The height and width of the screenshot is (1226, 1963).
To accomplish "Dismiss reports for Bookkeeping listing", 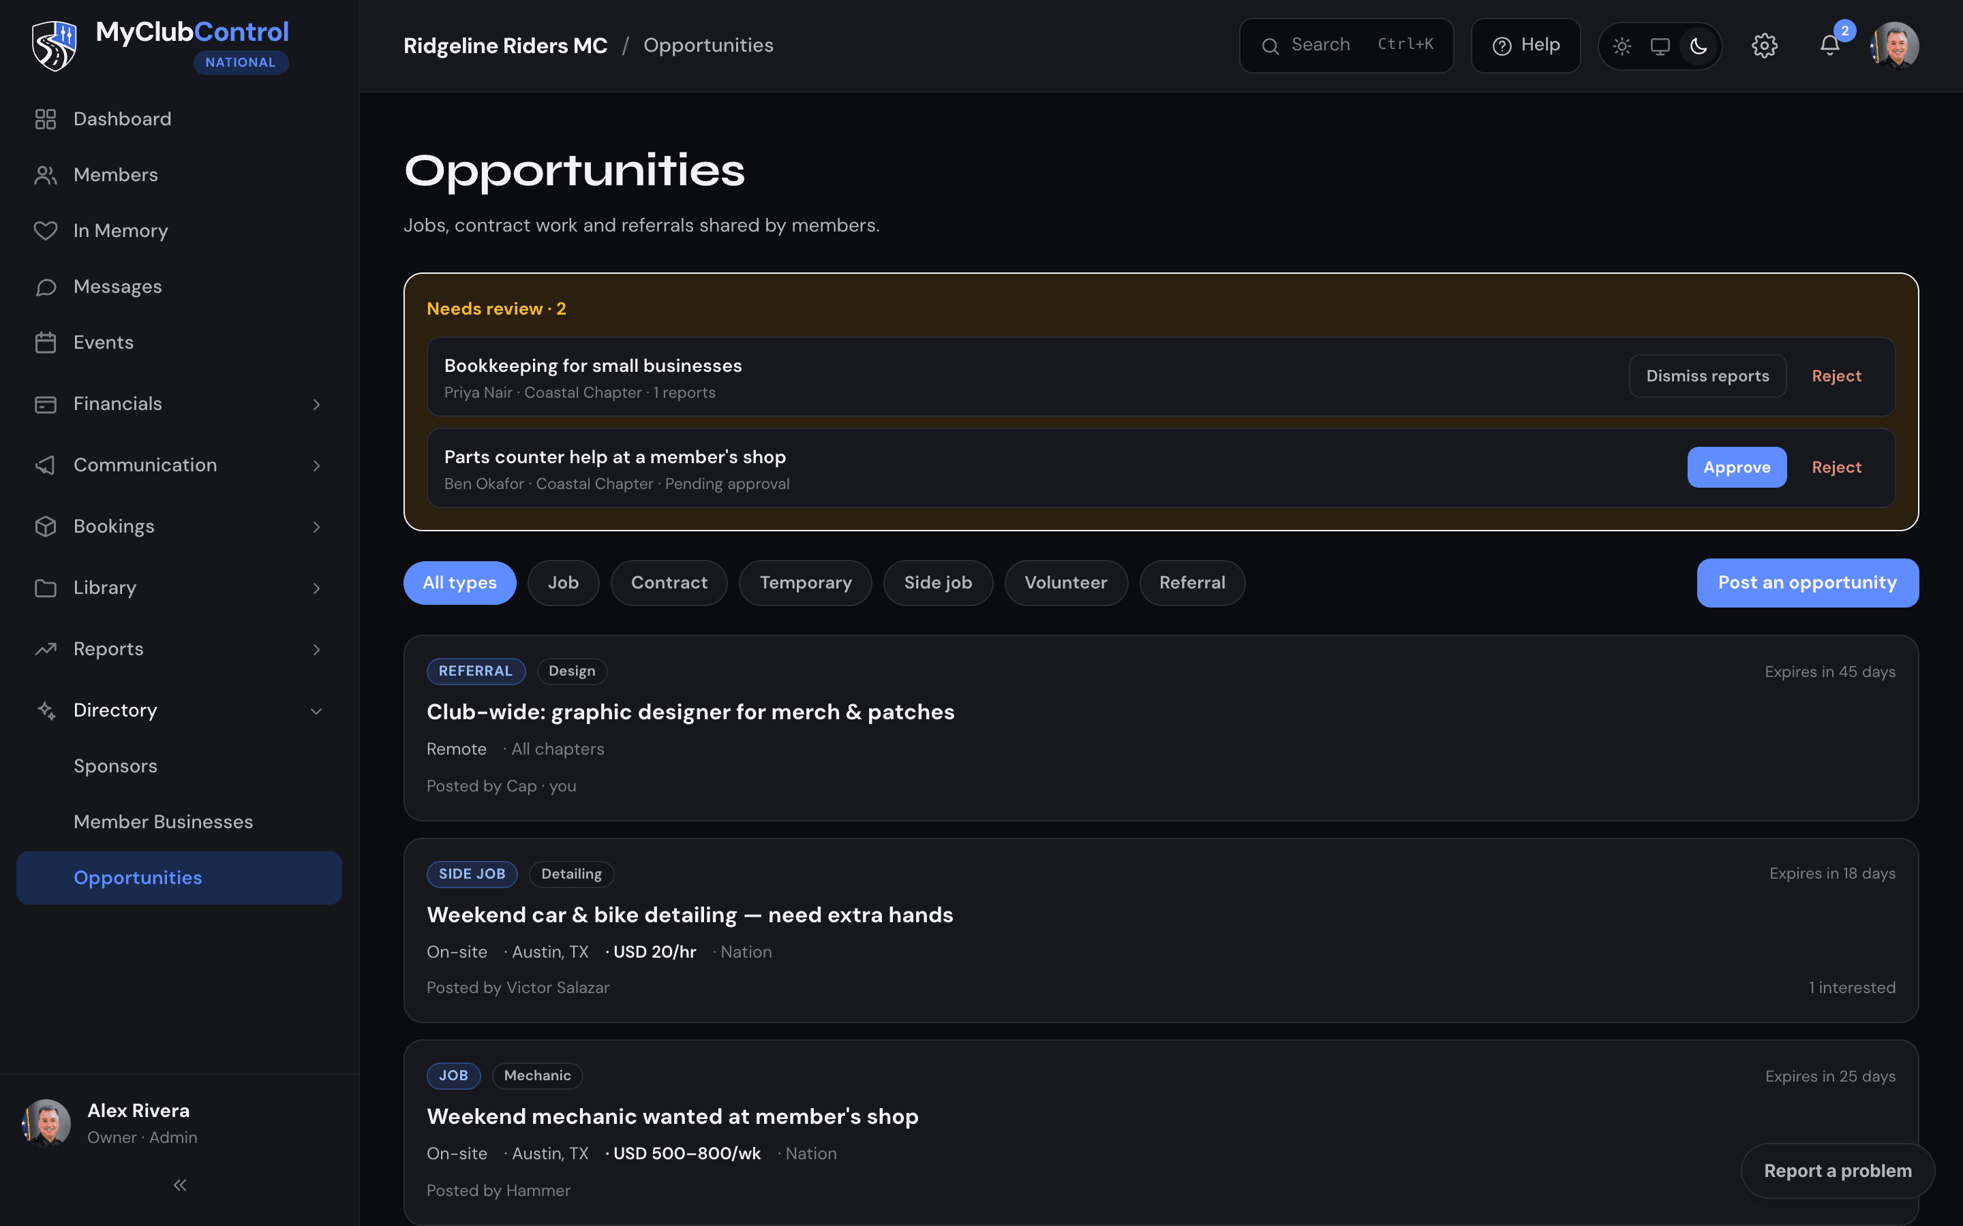I will pos(1707,376).
